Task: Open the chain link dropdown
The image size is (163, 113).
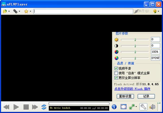Action: [20, 11]
